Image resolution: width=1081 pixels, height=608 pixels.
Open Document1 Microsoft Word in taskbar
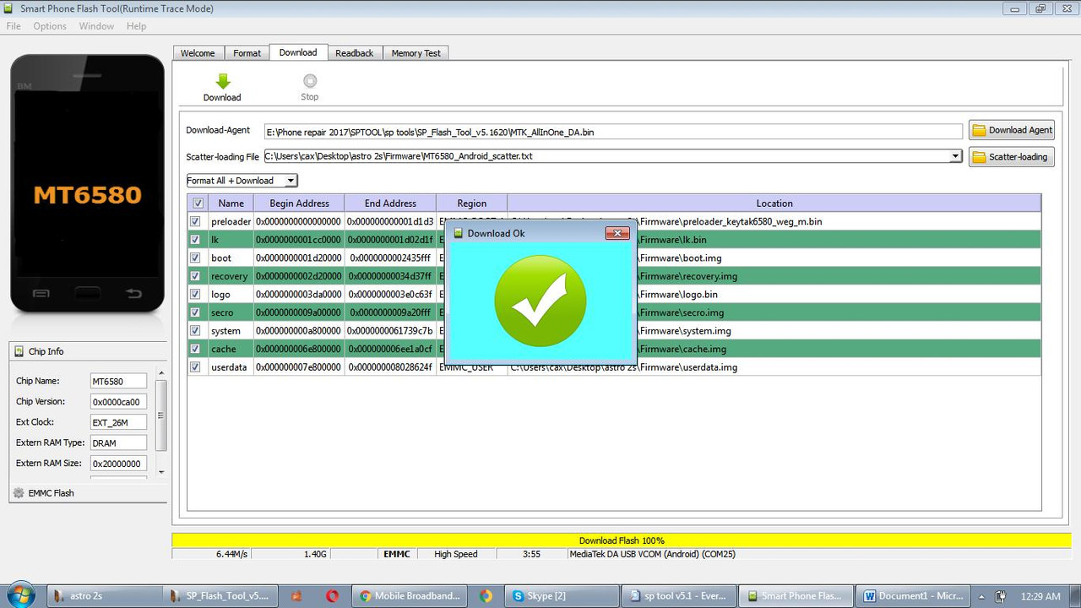[915, 595]
